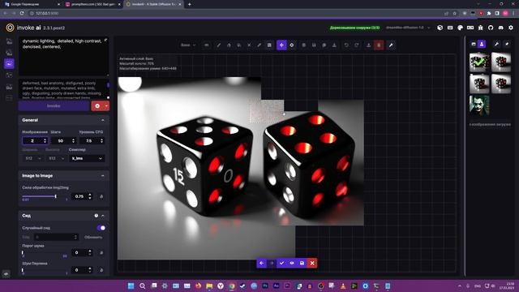Image resolution: width=519 pixels, height=292 pixels.
Task: Undo the last canvas action
Action: pos(346,45)
